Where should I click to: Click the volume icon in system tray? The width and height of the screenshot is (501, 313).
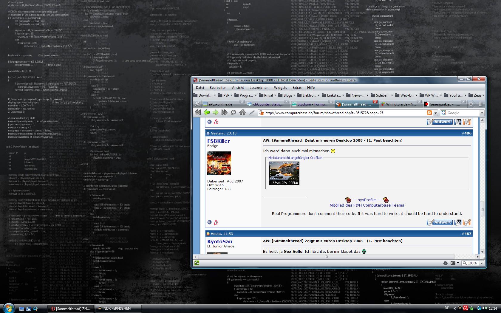point(485,308)
